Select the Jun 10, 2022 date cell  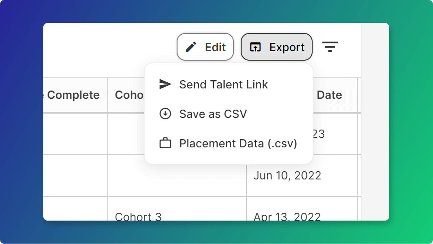coord(287,176)
